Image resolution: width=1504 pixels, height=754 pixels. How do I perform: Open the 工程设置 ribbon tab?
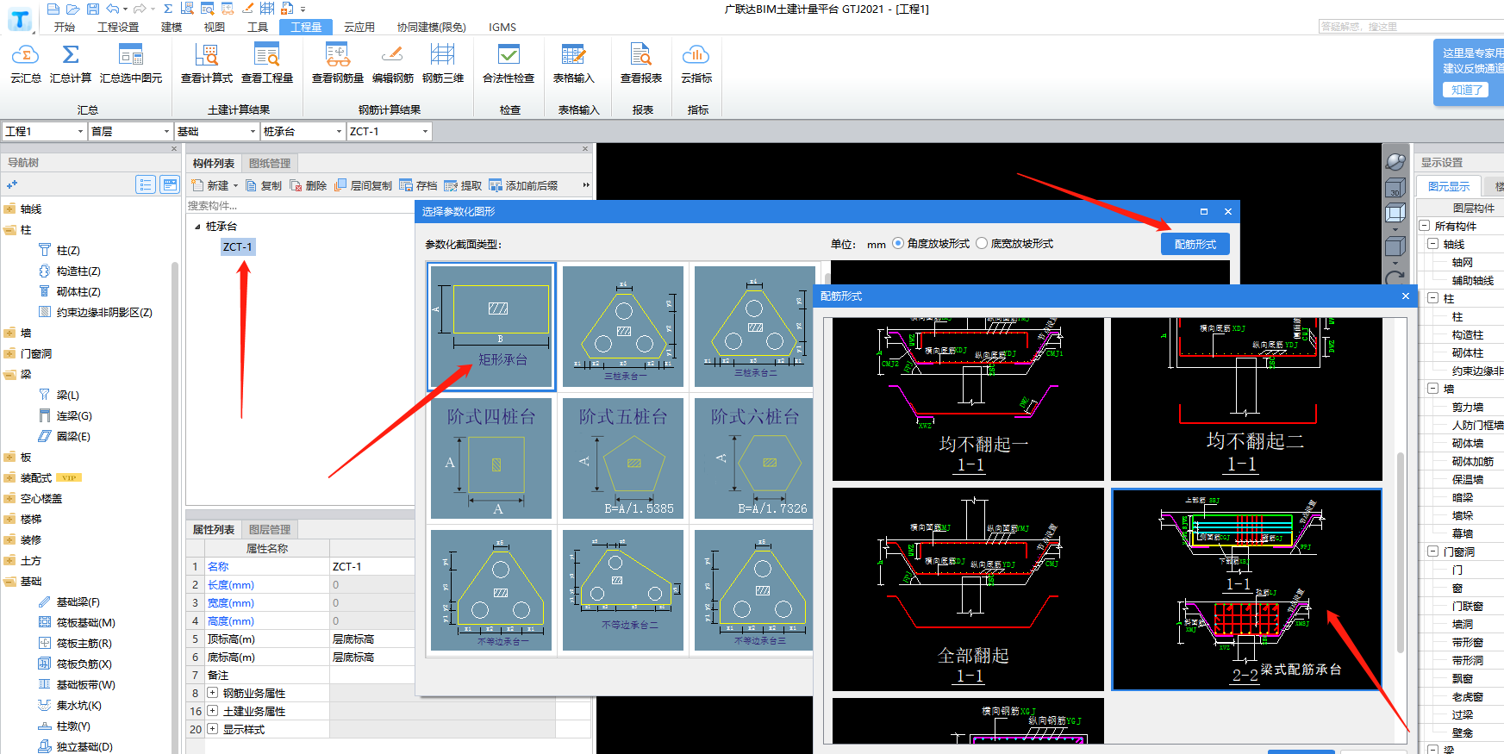click(x=118, y=27)
